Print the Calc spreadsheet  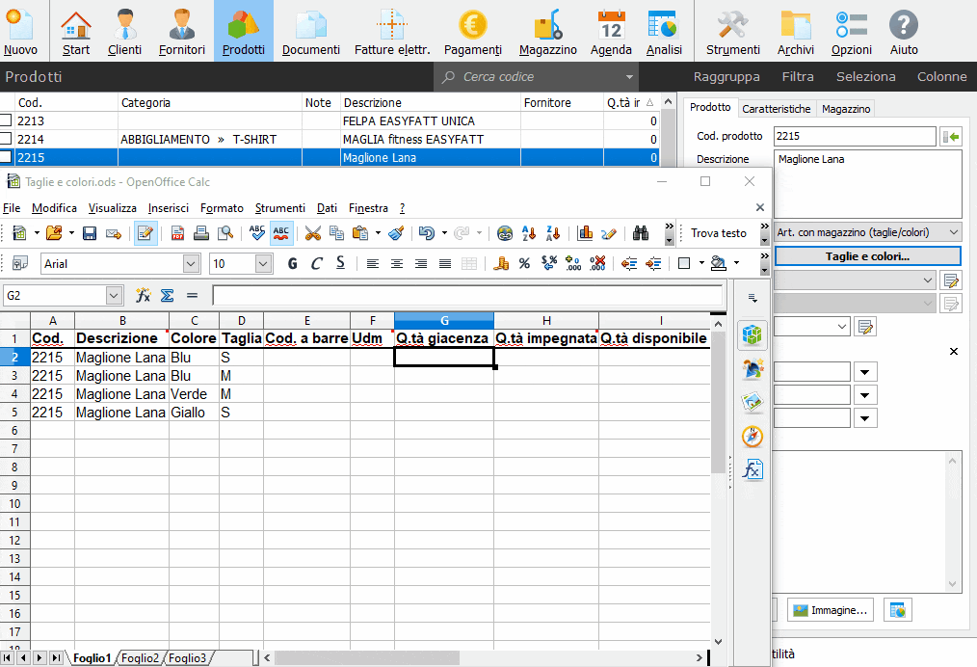200,233
